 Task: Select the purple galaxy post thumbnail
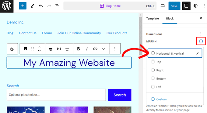(x=69, y=110)
